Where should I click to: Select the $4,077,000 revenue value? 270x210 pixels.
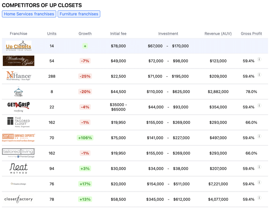click(218, 199)
